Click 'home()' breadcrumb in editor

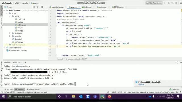[x=60, y=59]
